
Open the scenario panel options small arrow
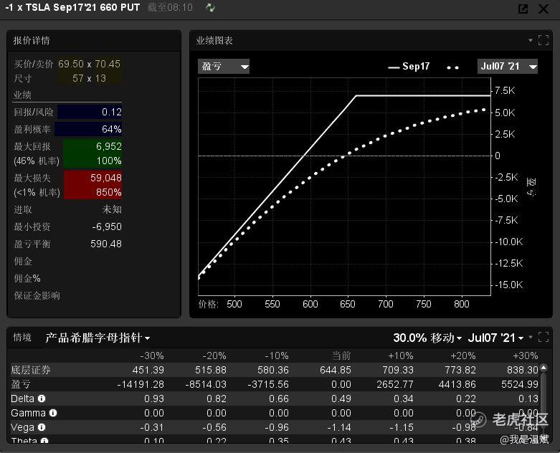pos(531,337)
